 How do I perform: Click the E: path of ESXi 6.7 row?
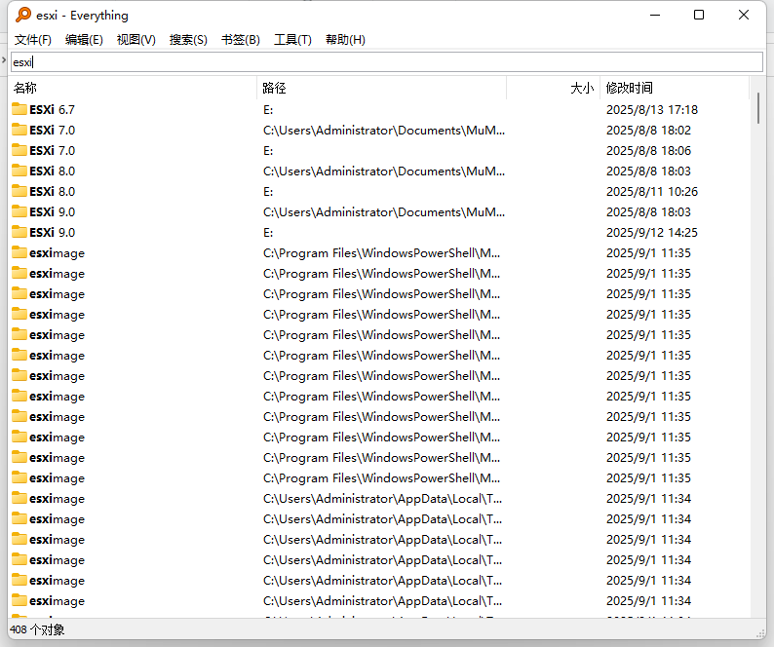pyautogui.click(x=268, y=109)
